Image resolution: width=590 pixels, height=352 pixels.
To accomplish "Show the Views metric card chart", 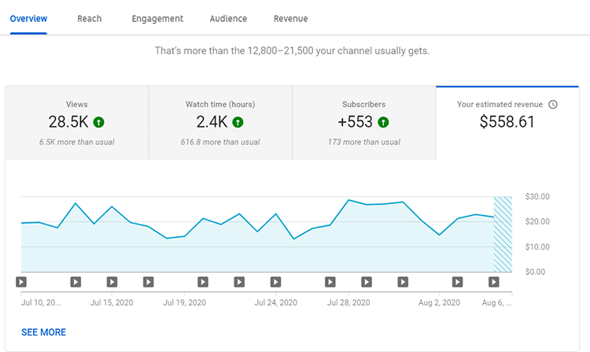I will [x=77, y=123].
